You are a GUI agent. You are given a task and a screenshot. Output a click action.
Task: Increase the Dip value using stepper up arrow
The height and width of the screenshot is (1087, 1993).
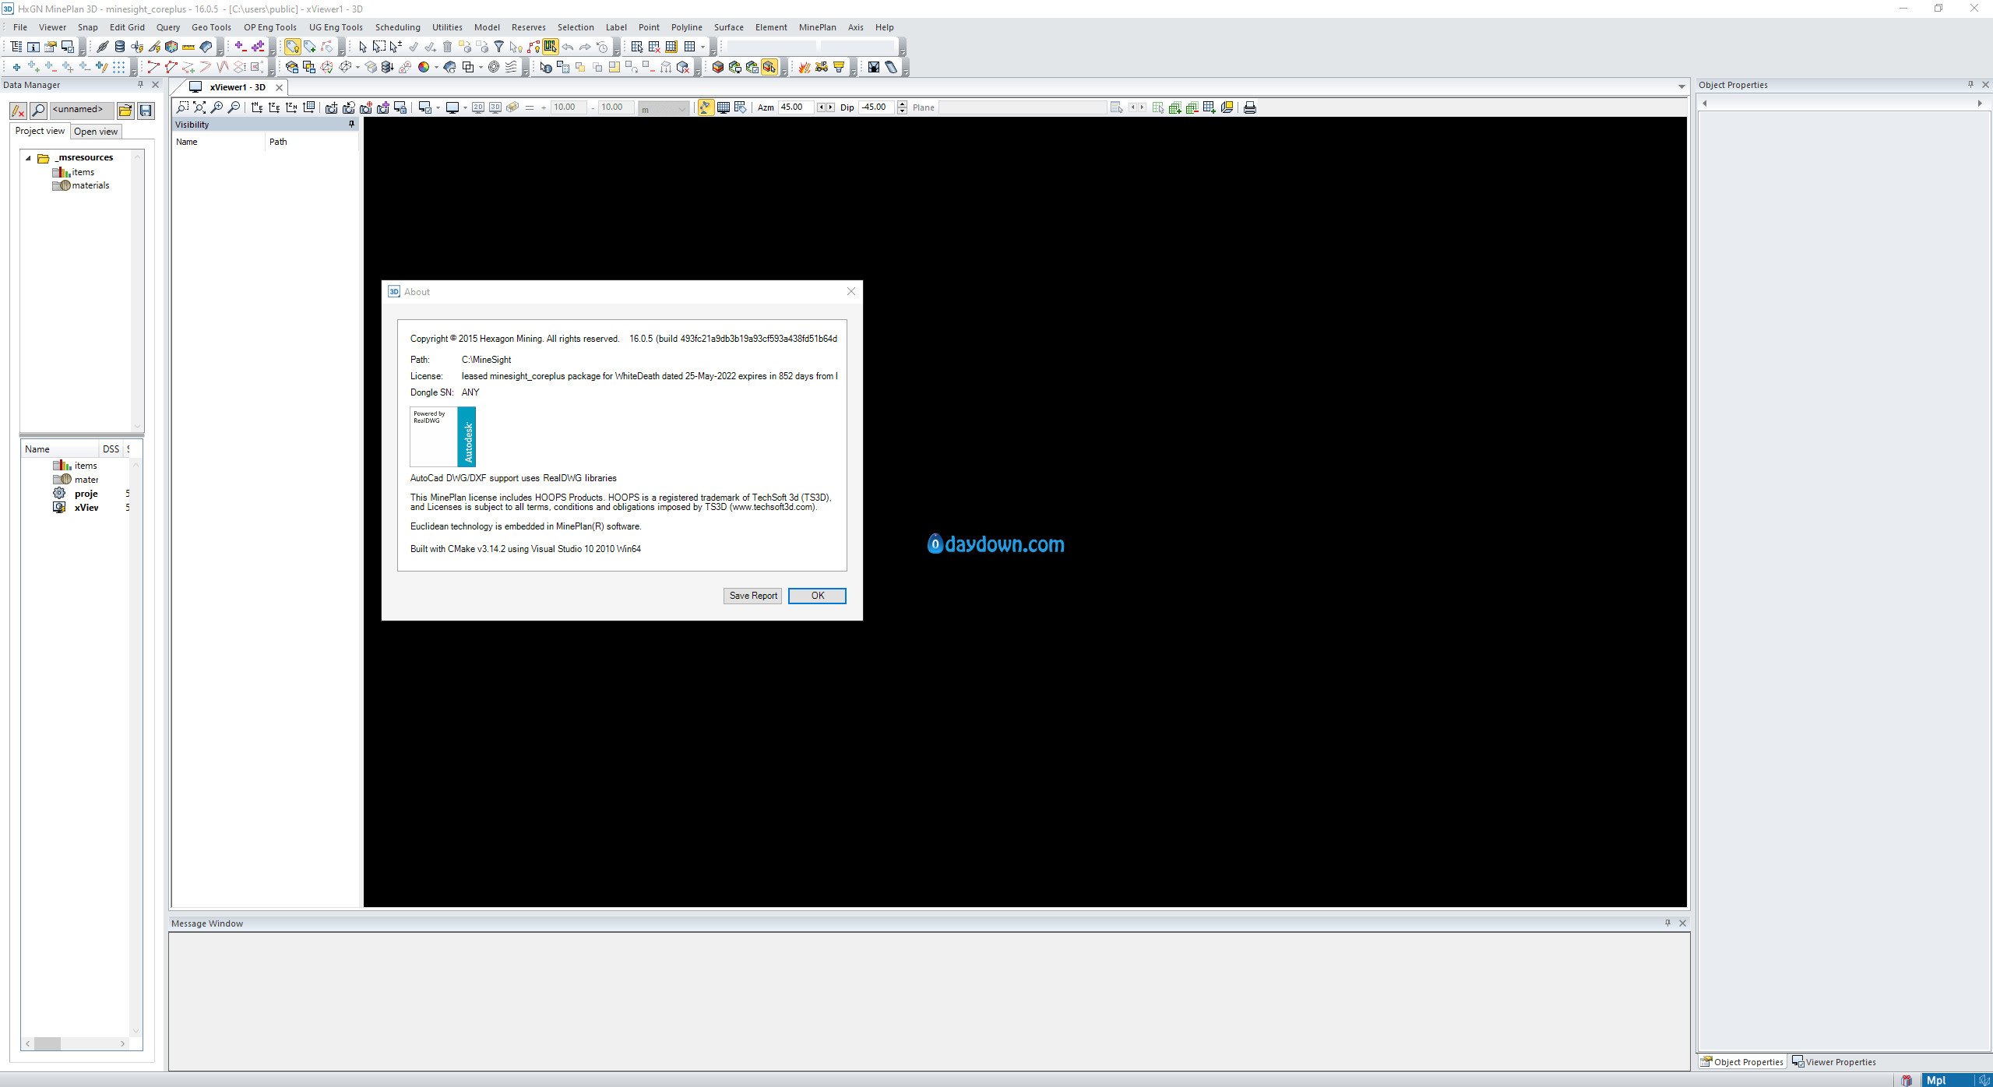pyautogui.click(x=902, y=104)
